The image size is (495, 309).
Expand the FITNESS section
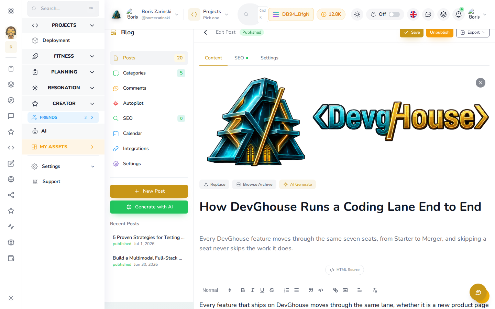[x=63, y=56]
